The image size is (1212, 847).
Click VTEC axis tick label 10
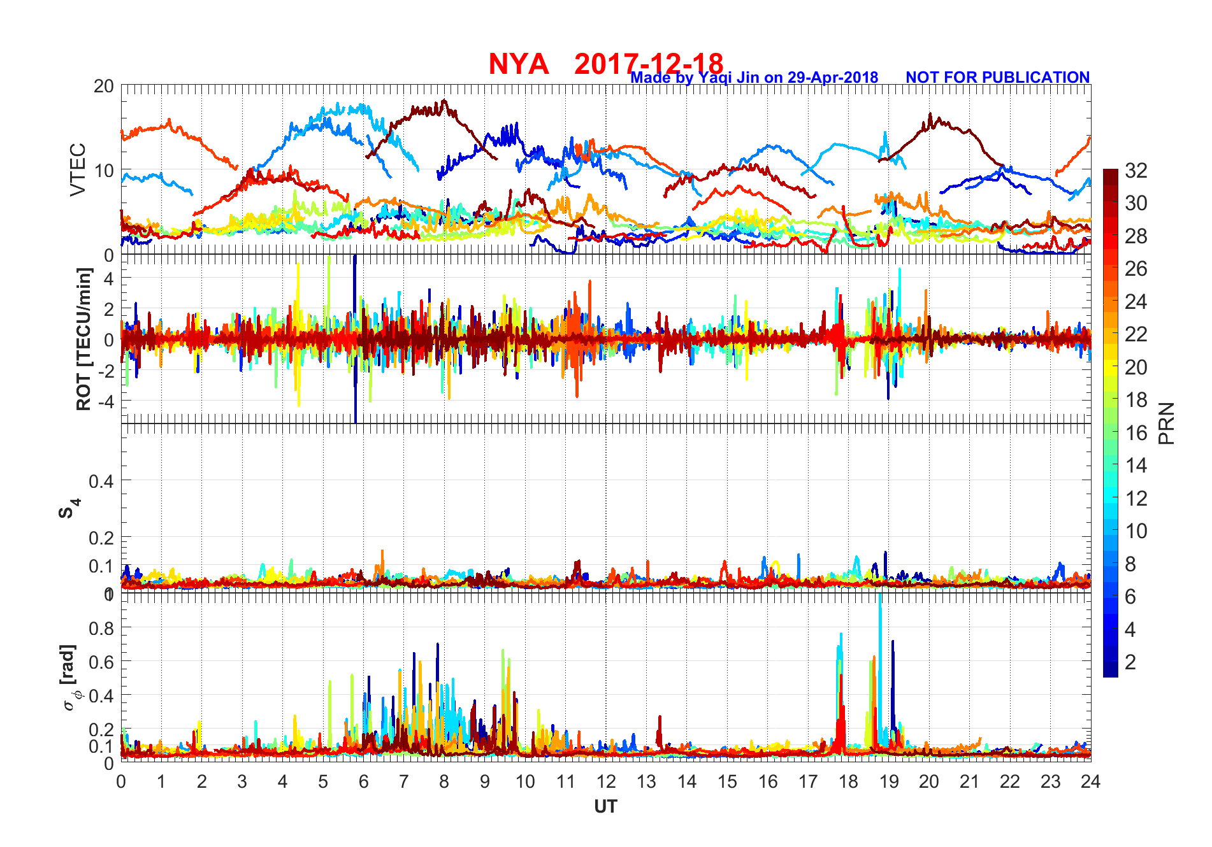[x=103, y=171]
